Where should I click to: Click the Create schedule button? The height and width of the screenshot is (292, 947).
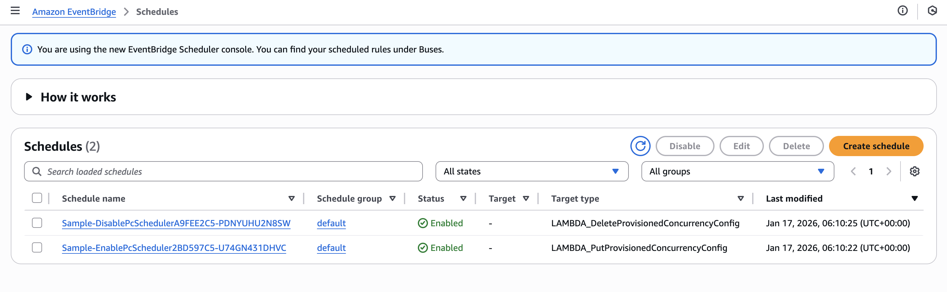pyautogui.click(x=876, y=146)
